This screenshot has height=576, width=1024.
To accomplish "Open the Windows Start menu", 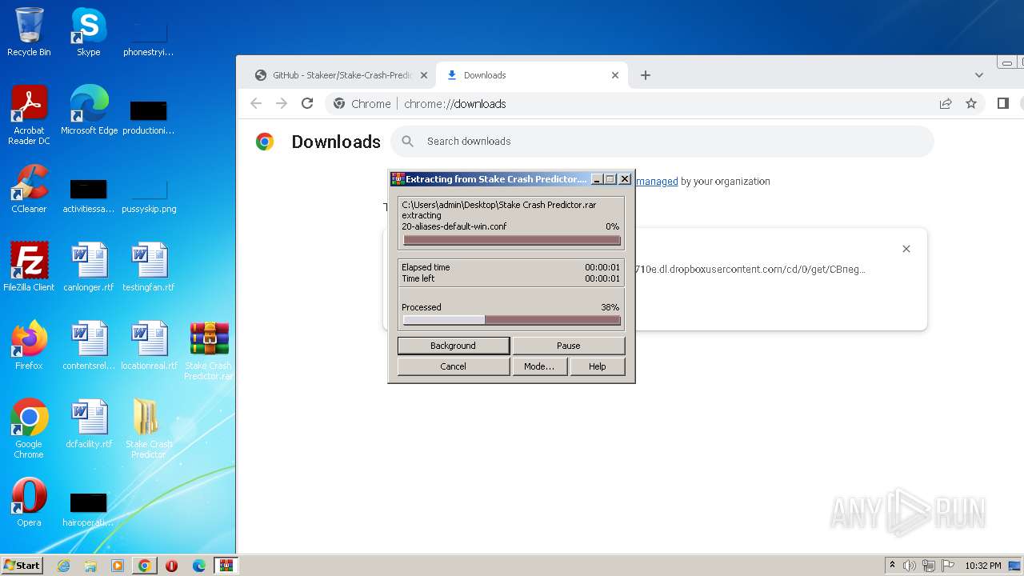I will click(22, 566).
